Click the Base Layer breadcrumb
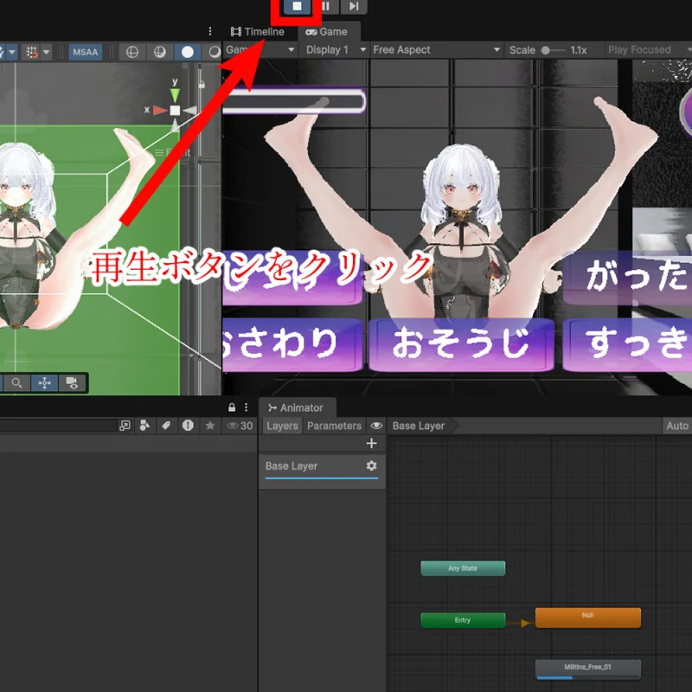This screenshot has height=692, width=692. click(x=419, y=426)
